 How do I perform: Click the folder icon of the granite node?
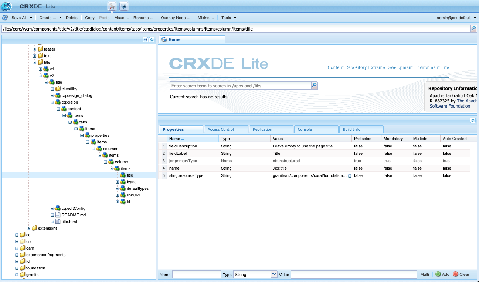point(23,275)
